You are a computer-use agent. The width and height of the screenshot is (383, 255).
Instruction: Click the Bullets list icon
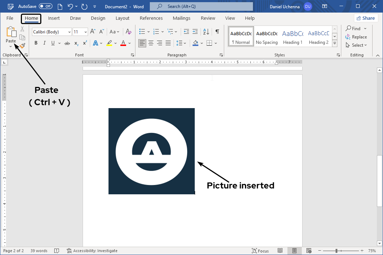coord(142,32)
